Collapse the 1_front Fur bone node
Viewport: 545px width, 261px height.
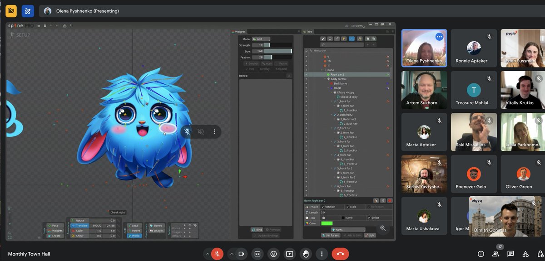[332, 101]
